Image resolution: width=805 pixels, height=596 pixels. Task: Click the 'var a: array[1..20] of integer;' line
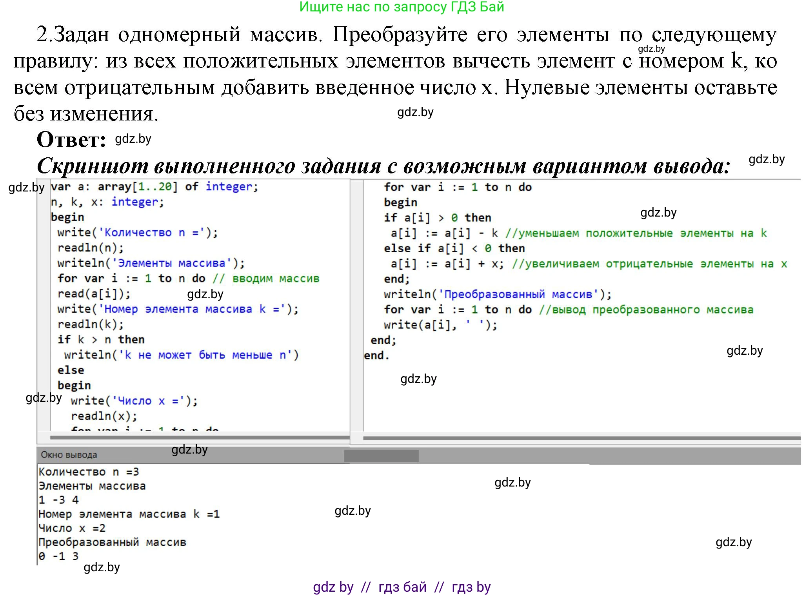coord(154,187)
